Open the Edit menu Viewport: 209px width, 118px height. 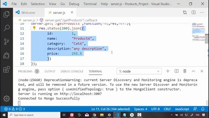point(24,4)
